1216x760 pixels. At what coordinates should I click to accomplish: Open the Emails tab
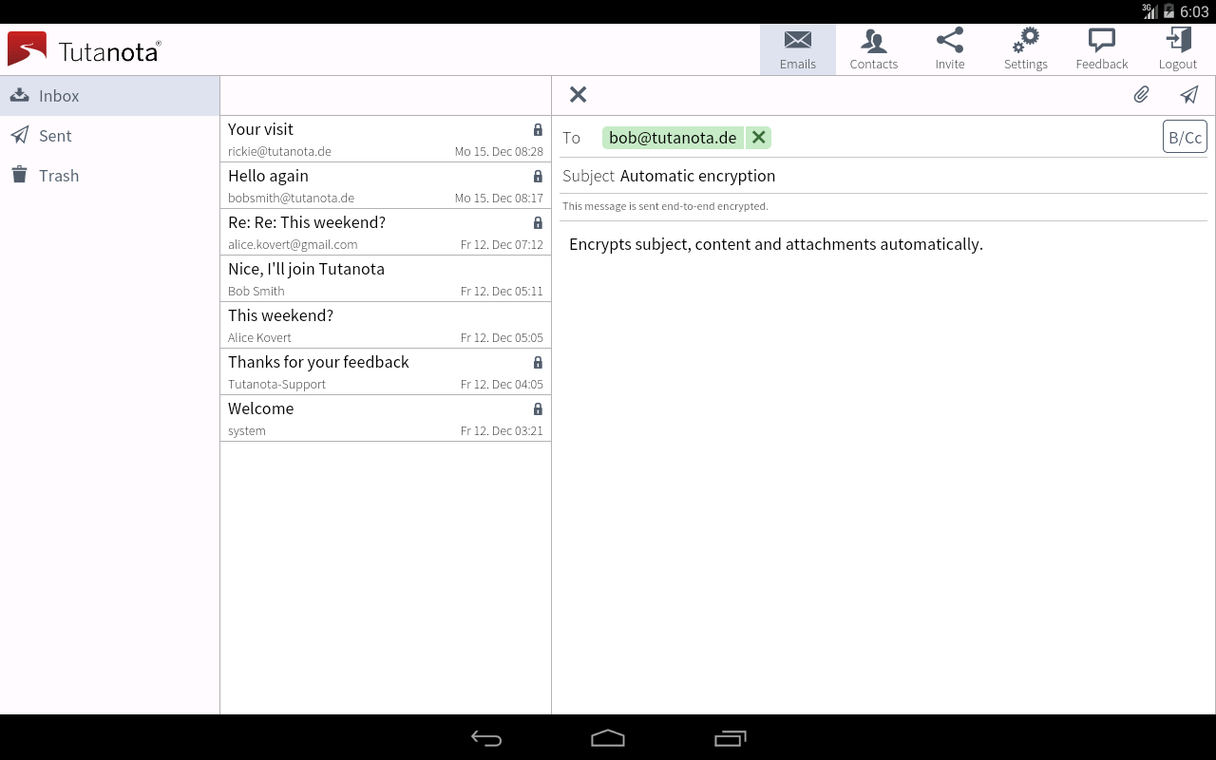click(798, 49)
